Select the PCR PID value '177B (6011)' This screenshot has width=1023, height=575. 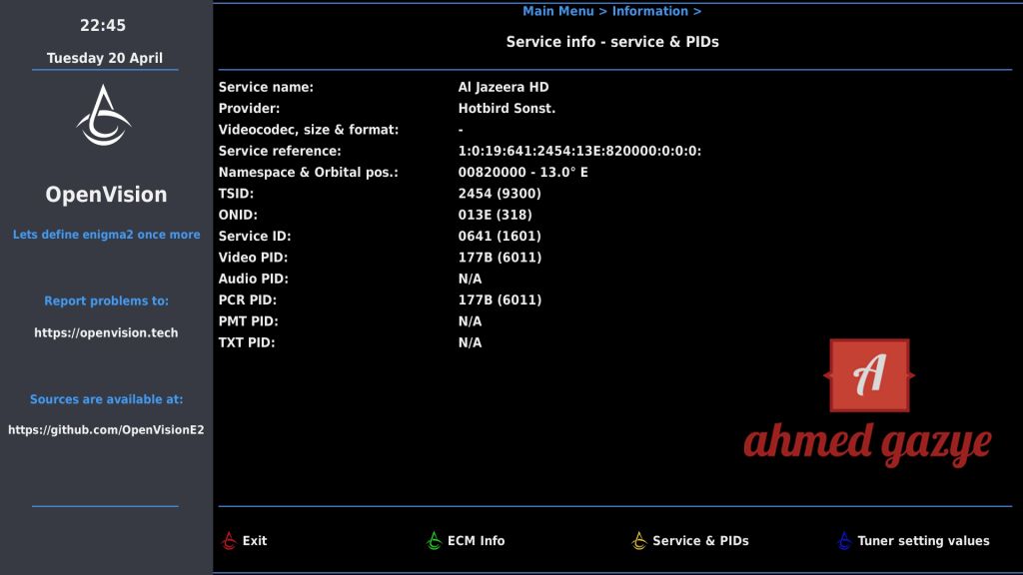tap(500, 300)
